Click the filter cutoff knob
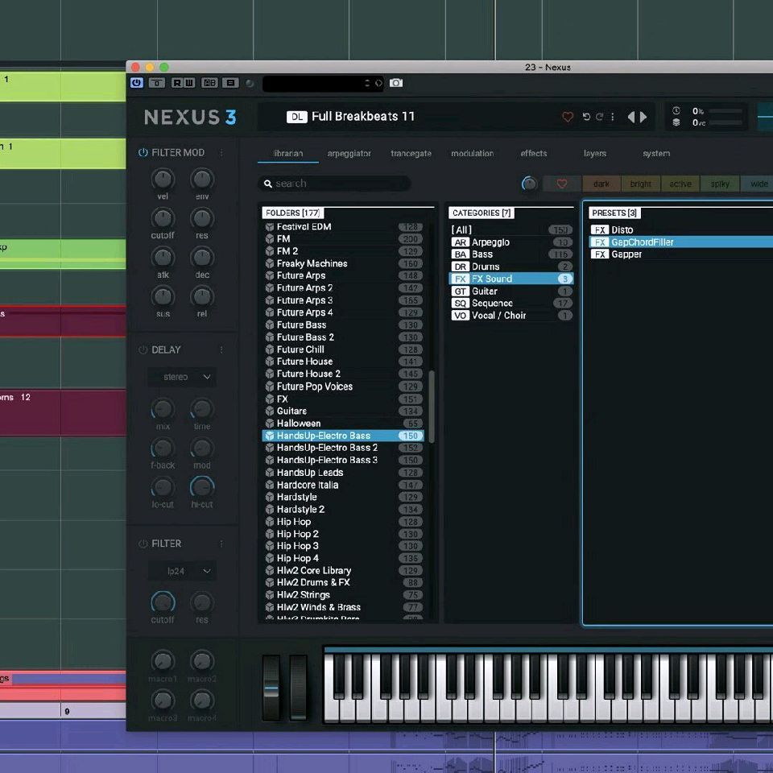Image resolution: width=773 pixels, height=773 pixels. coord(163,602)
